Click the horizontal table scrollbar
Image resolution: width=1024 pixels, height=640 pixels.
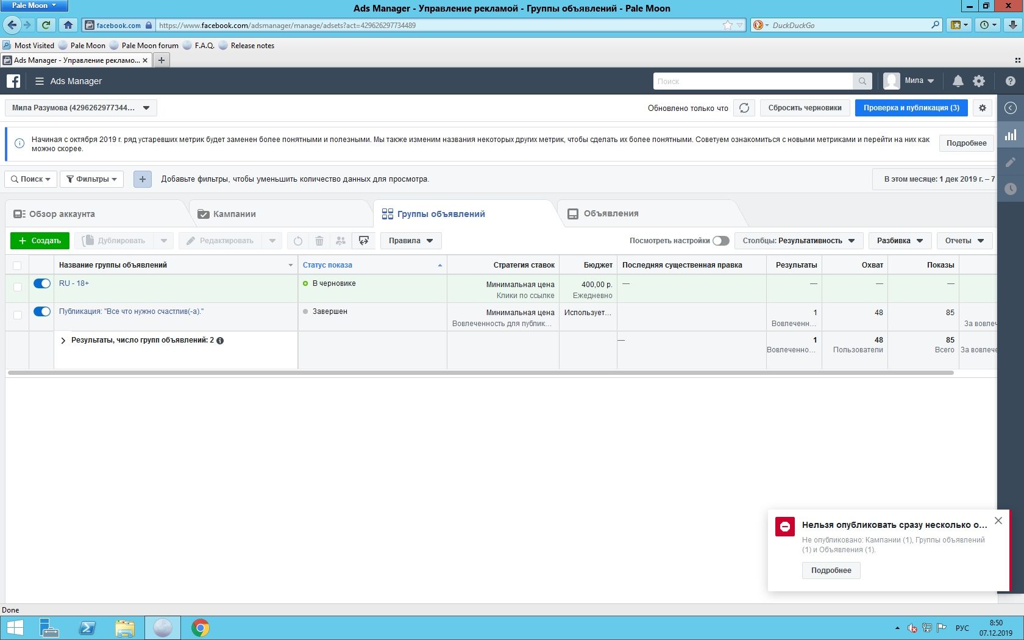click(x=481, y=372)
